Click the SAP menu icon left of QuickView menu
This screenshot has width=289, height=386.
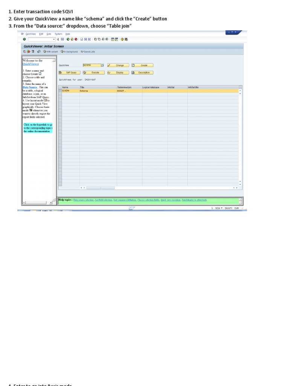22,34
